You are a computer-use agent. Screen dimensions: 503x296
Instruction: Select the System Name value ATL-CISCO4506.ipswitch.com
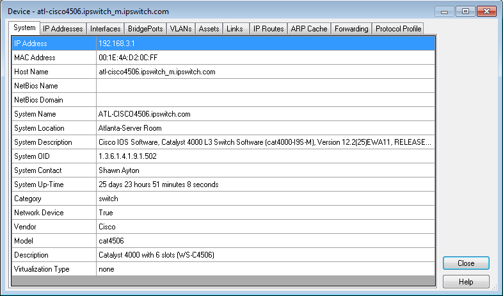pos(266,114)
